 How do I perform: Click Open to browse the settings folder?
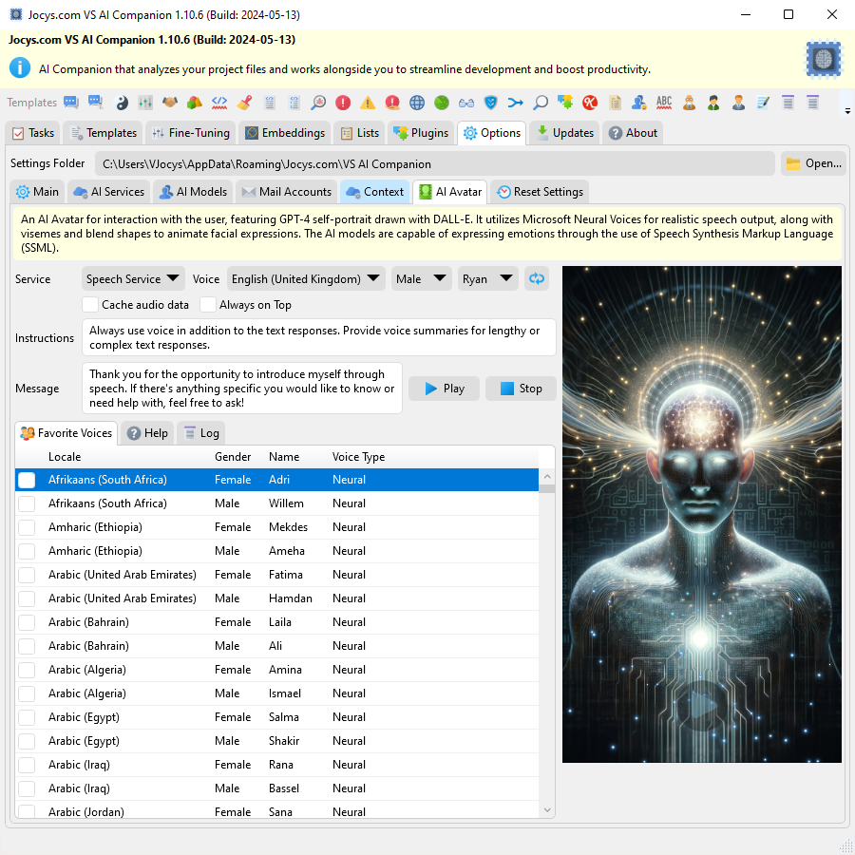(813, 163)
